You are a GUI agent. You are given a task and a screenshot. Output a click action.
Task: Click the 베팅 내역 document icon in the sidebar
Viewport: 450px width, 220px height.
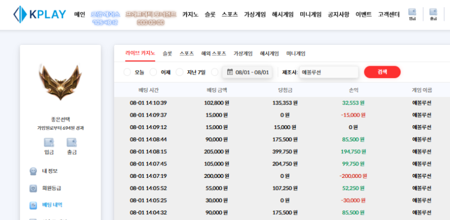pyautogui.click(x=33, y=205)
